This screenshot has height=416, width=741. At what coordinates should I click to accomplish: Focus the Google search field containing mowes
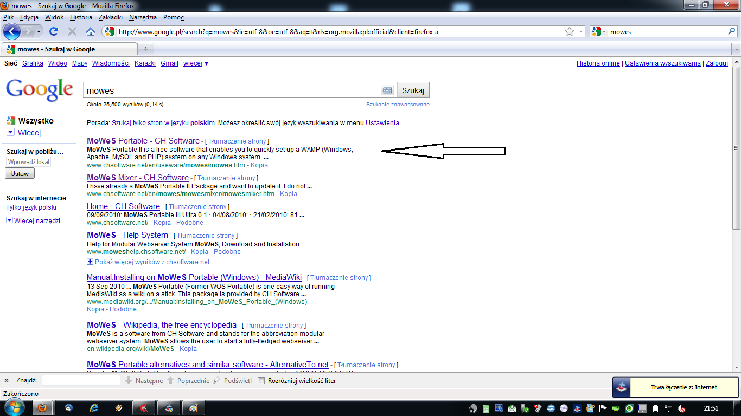point(232,90)
